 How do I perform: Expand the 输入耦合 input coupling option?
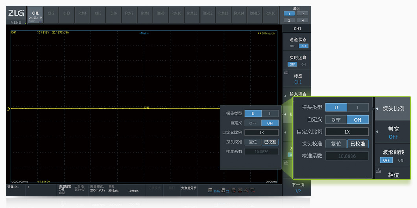[x=297, y=94]
